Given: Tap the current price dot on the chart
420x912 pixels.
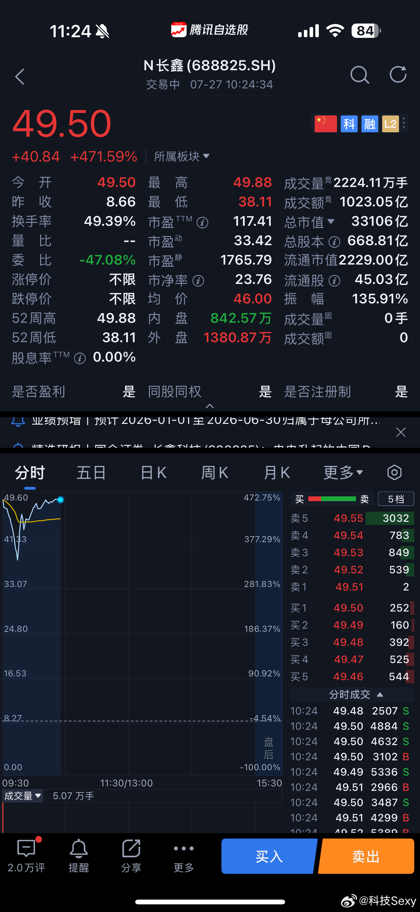Looking at the screenshot, I should pyautogui.click(x=60, y=500).
